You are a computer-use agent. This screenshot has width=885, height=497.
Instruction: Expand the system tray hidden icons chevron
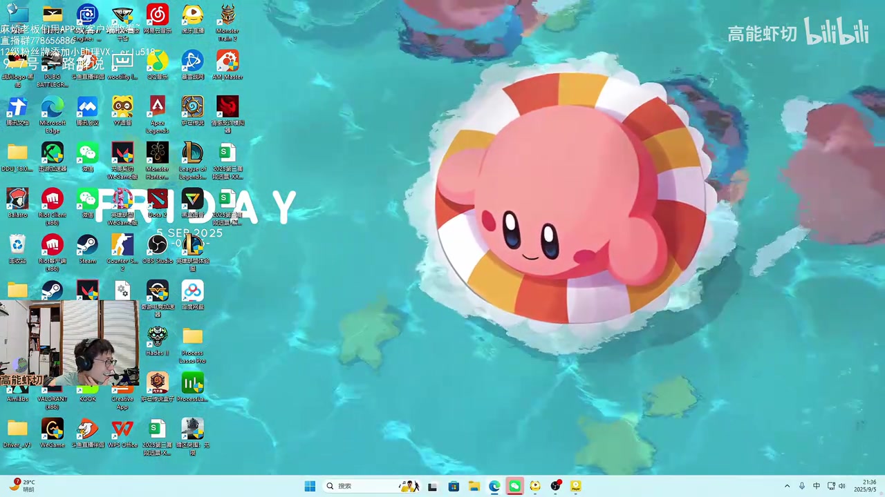click(787, 486)
